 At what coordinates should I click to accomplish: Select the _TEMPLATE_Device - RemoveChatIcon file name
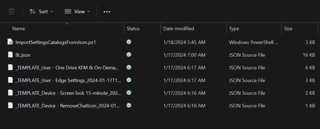67,106
